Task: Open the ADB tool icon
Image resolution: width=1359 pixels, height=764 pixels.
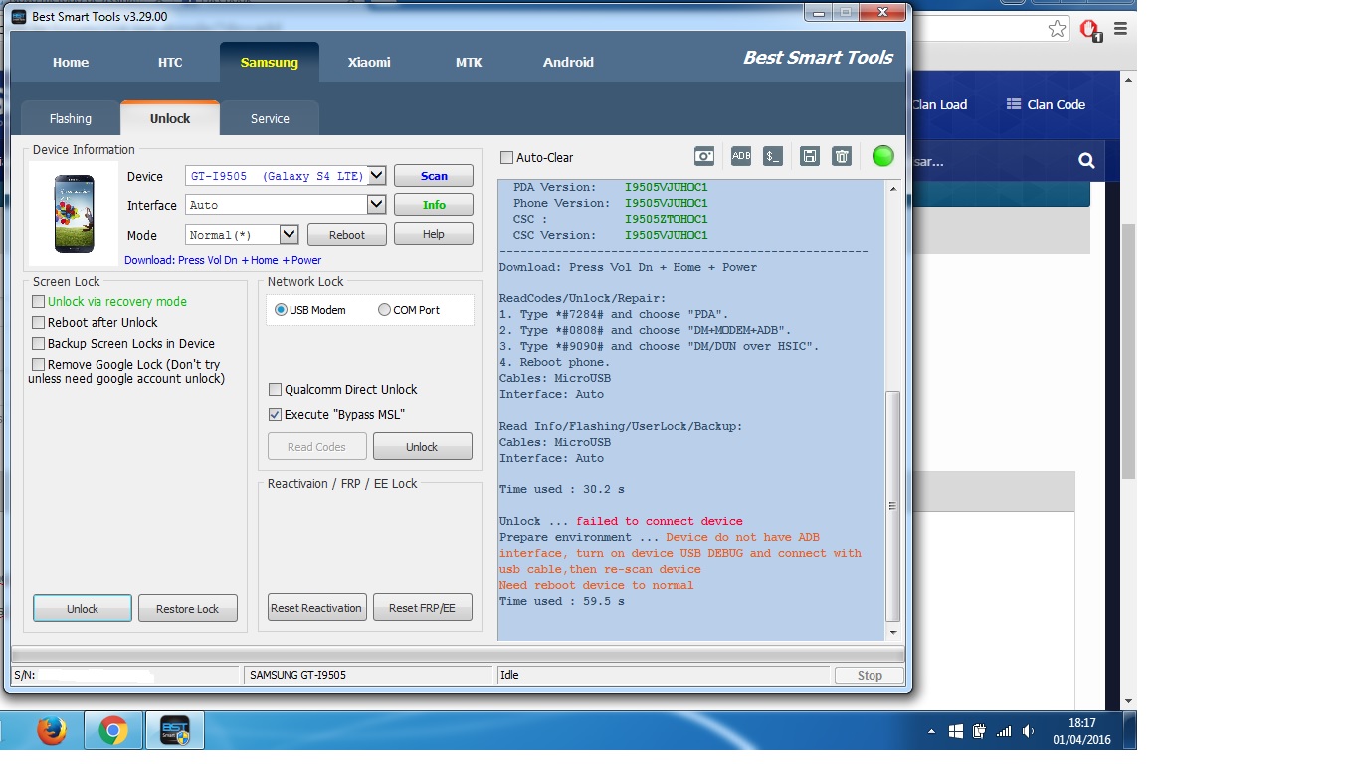Action: (x=741, y=156)
